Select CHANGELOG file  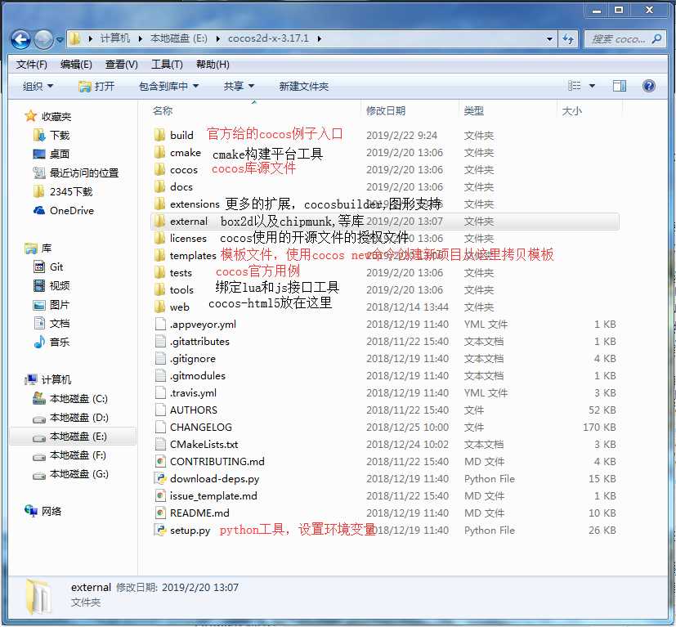[x=193, y=427]
